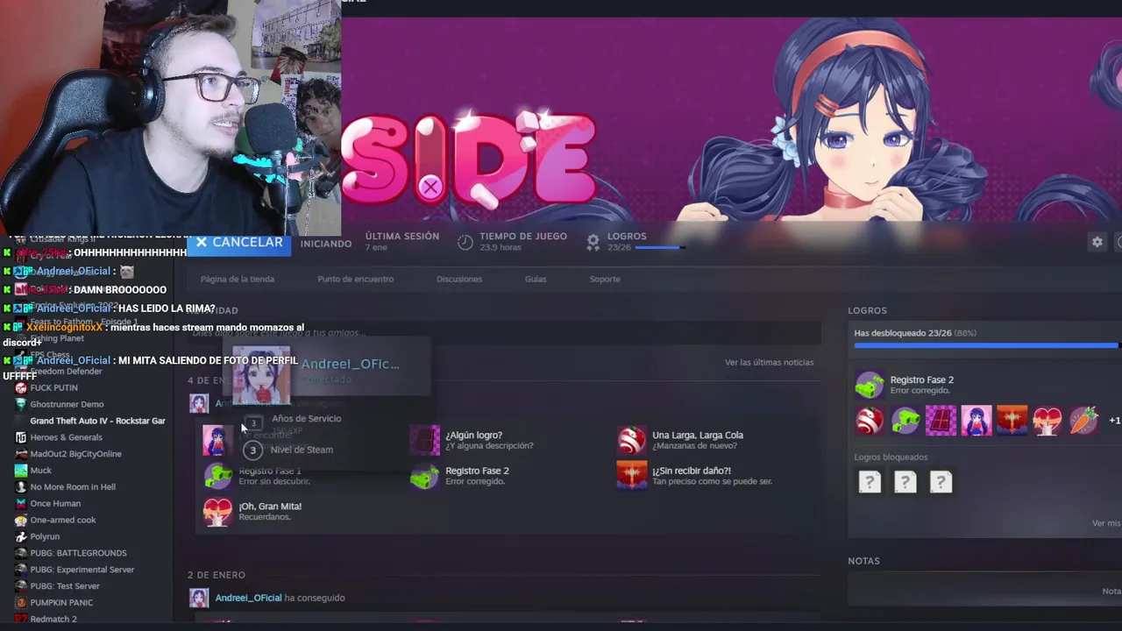Click the Logros panel progress bar

(x=987, y=345)
